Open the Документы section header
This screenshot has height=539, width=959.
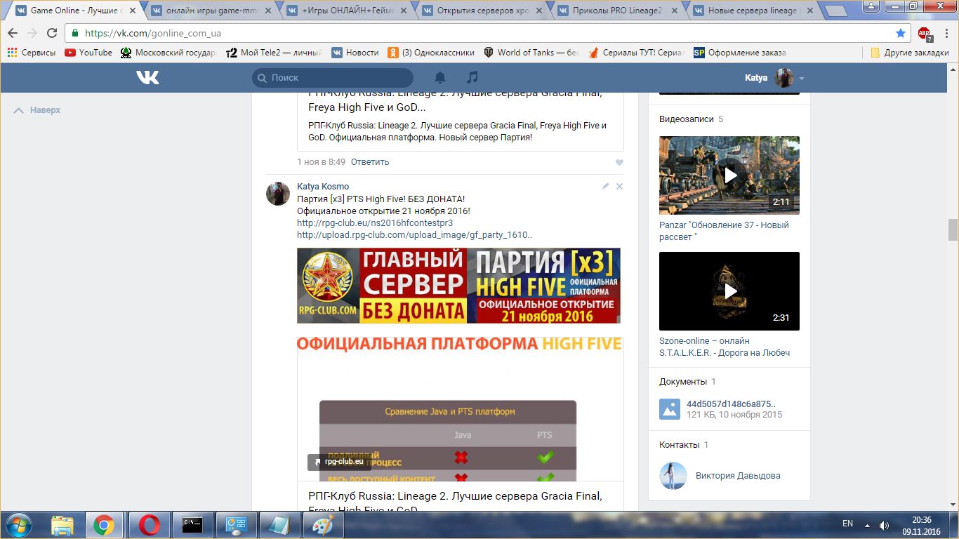click(x=683, y=382)
